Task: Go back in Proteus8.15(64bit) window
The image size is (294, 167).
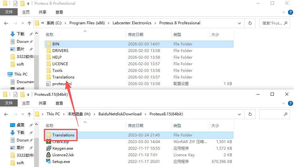Action: (x=6, y=114)
